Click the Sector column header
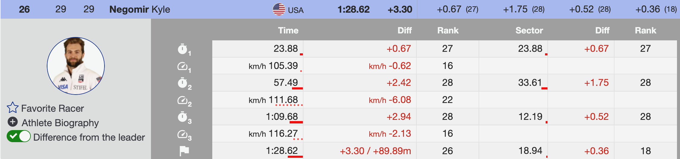680x159 pixels. [529, 30]
